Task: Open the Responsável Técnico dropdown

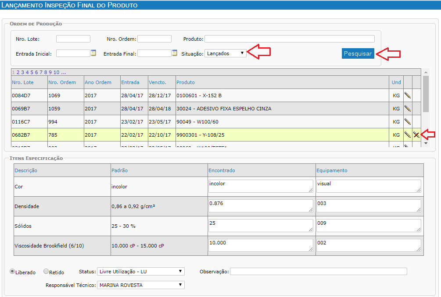Action: tap(140, 285)
